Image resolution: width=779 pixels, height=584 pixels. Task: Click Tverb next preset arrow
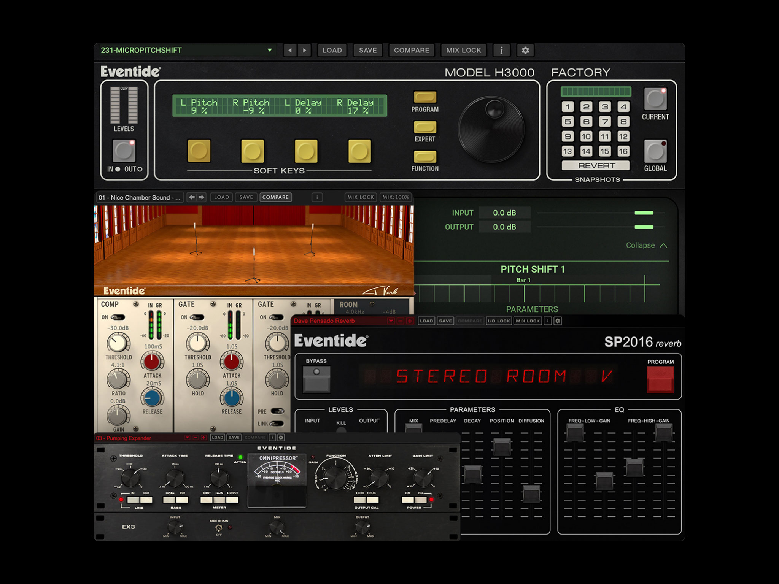click(x=202, y=197)
